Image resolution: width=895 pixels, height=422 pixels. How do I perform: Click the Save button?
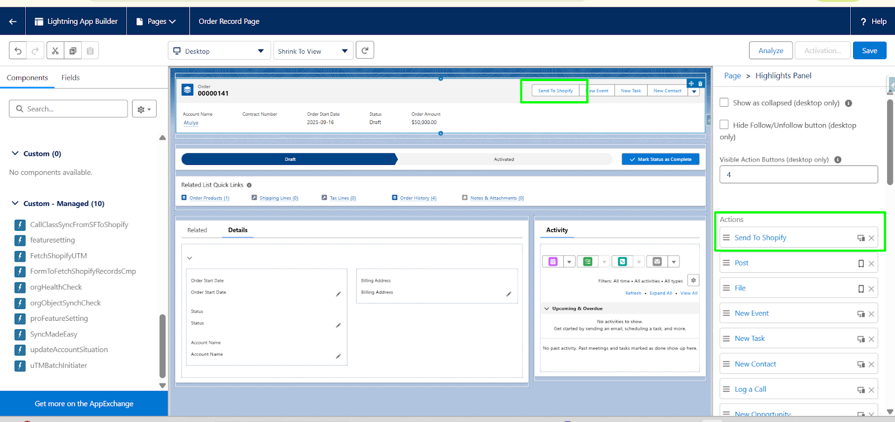click(x=869, y=50)
